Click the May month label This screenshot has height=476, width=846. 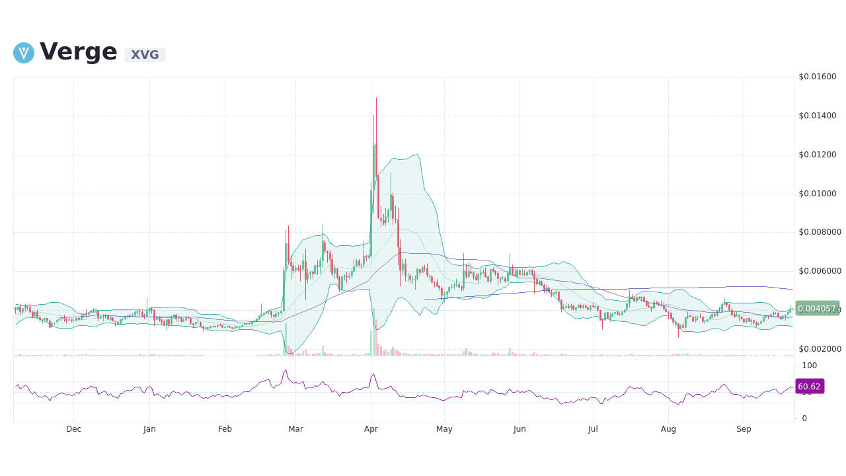coord(444,429)
